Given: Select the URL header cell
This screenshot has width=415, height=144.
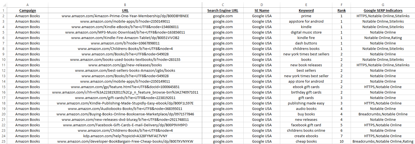Looking at the screenshot, I should (x=125, y=10).
